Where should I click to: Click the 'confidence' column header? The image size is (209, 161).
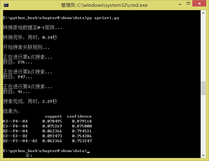point(79,116)
